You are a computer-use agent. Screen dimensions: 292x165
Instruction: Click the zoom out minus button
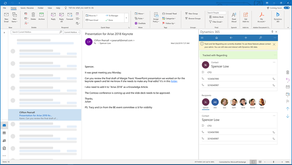[x=265, y=162]
